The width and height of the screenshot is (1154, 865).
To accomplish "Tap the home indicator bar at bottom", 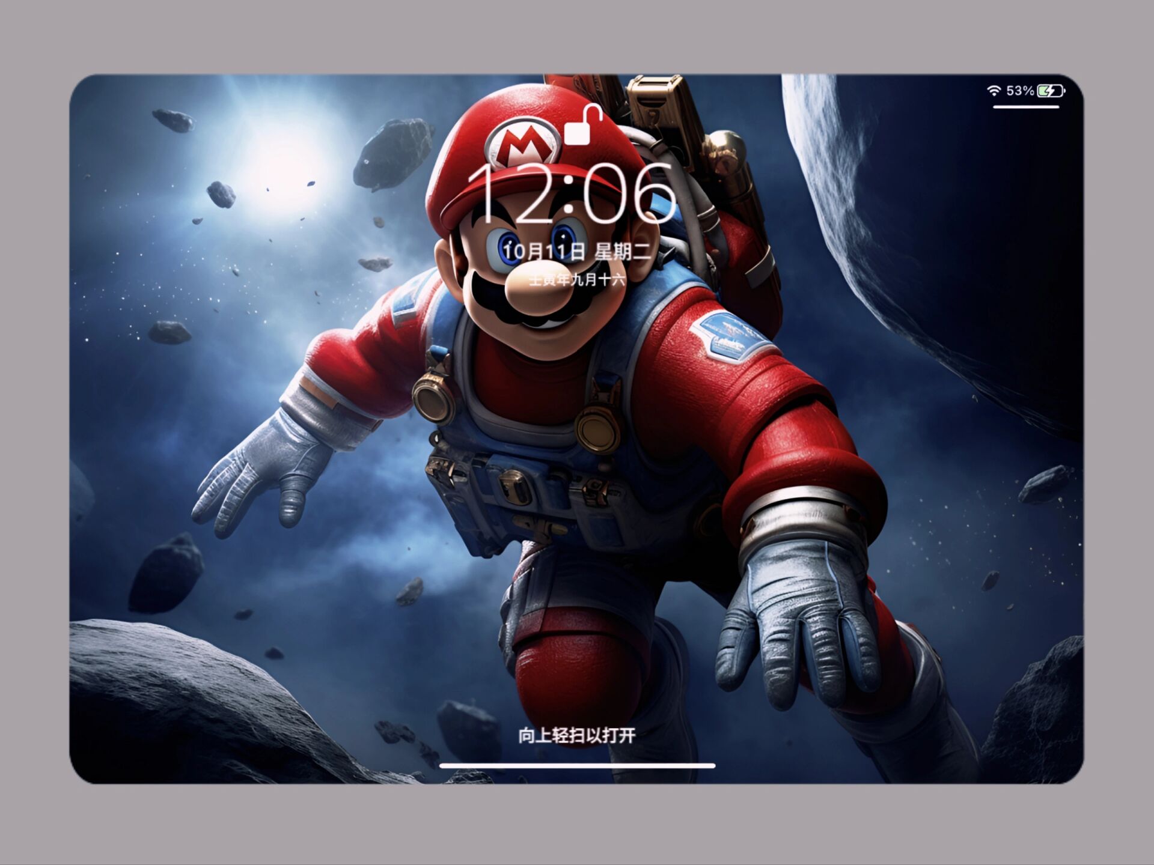I will point(577,766).
